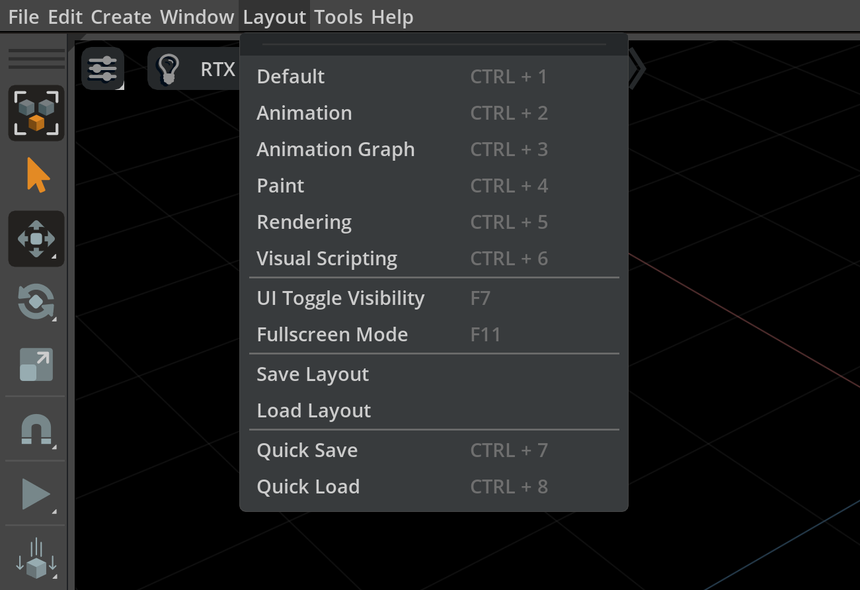Open selection mode cubes icon

36,113
